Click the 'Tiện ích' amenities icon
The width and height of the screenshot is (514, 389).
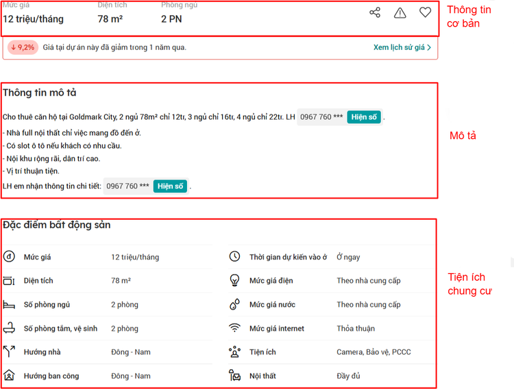point(235,352)
